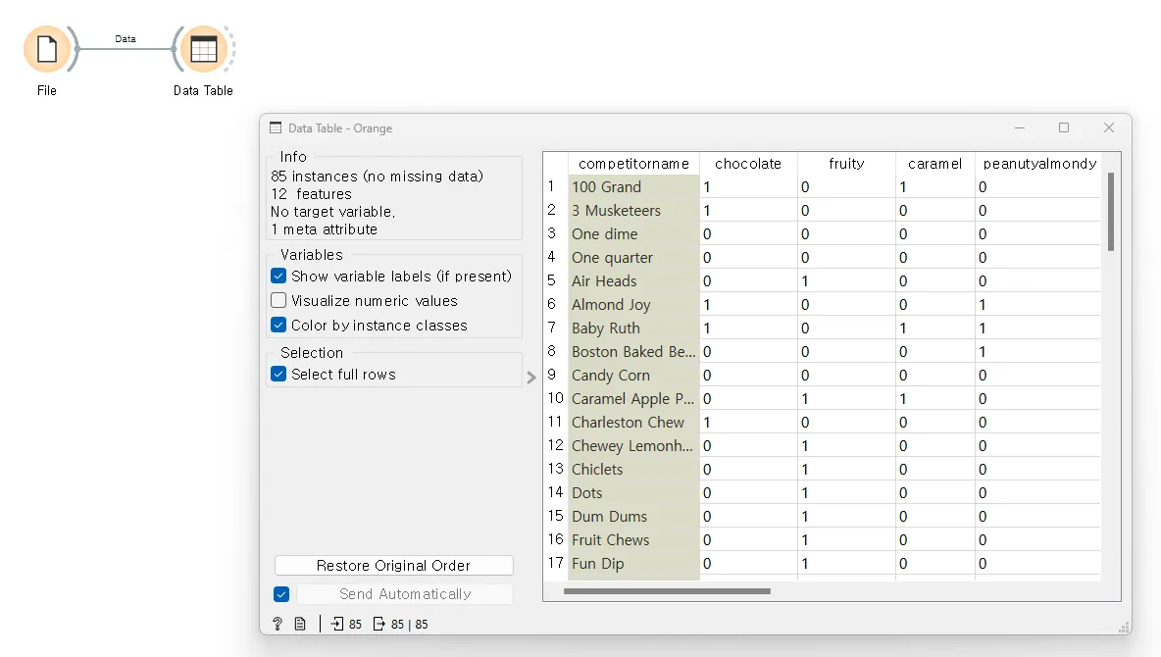The width and height of the screenshot is (1161, 657).
Task: Toggle Show variable labels checkbox
Action: (278, 277)
